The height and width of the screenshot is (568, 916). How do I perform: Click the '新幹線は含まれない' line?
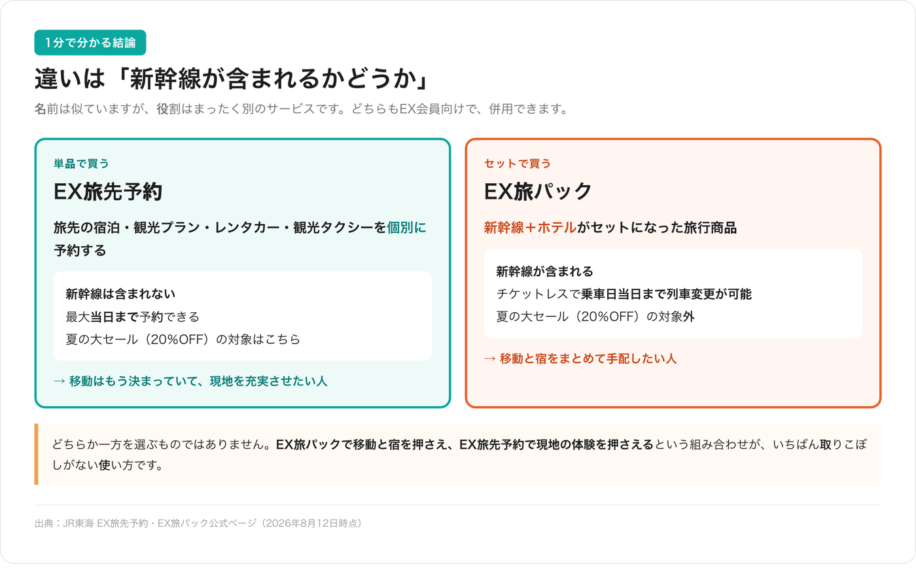120,294
